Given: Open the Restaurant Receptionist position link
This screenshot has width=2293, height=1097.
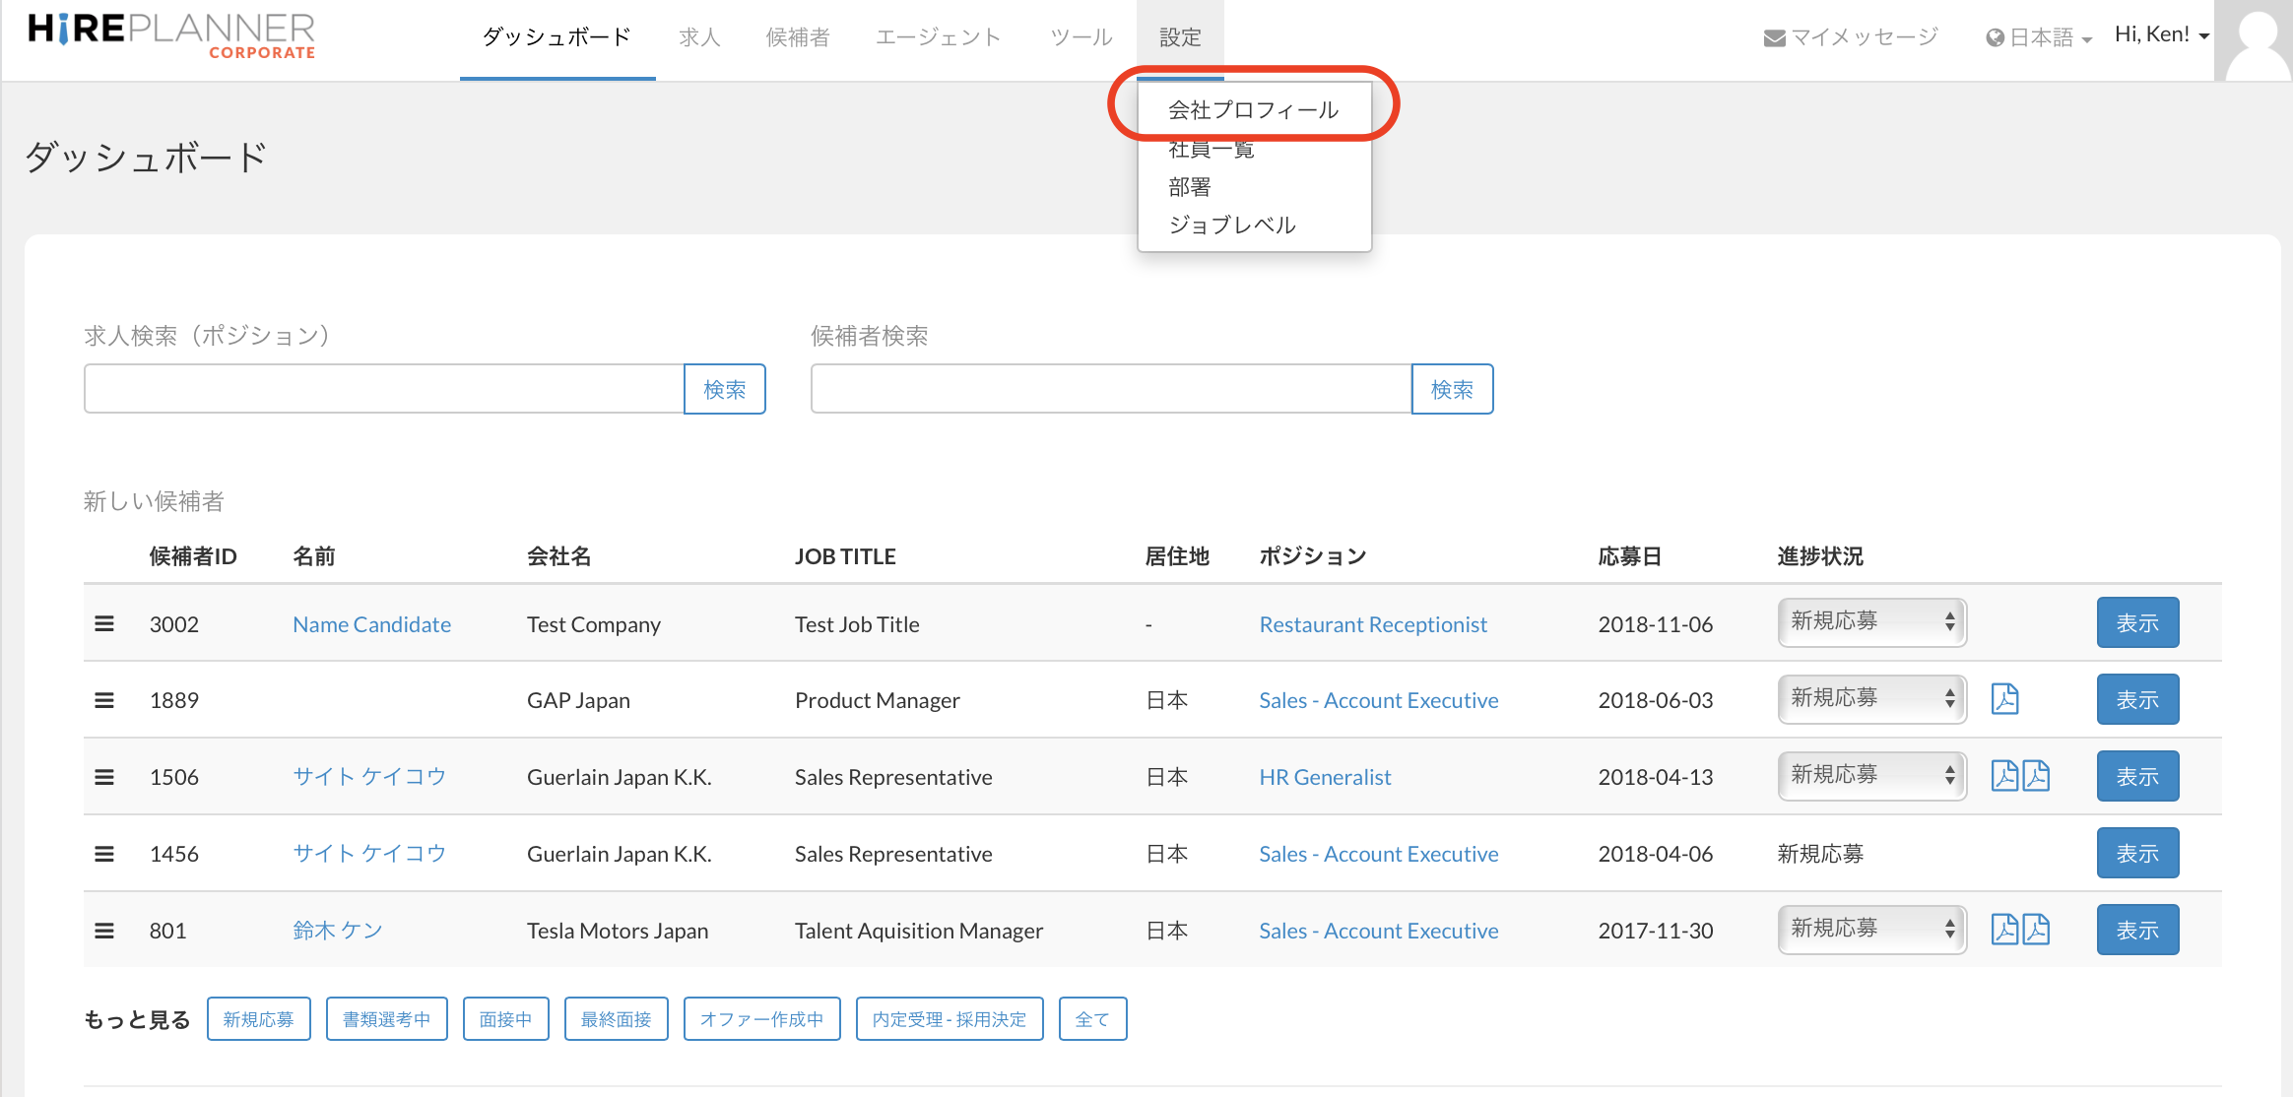Looking at the screenshot, I should (x=1373, y=624).
